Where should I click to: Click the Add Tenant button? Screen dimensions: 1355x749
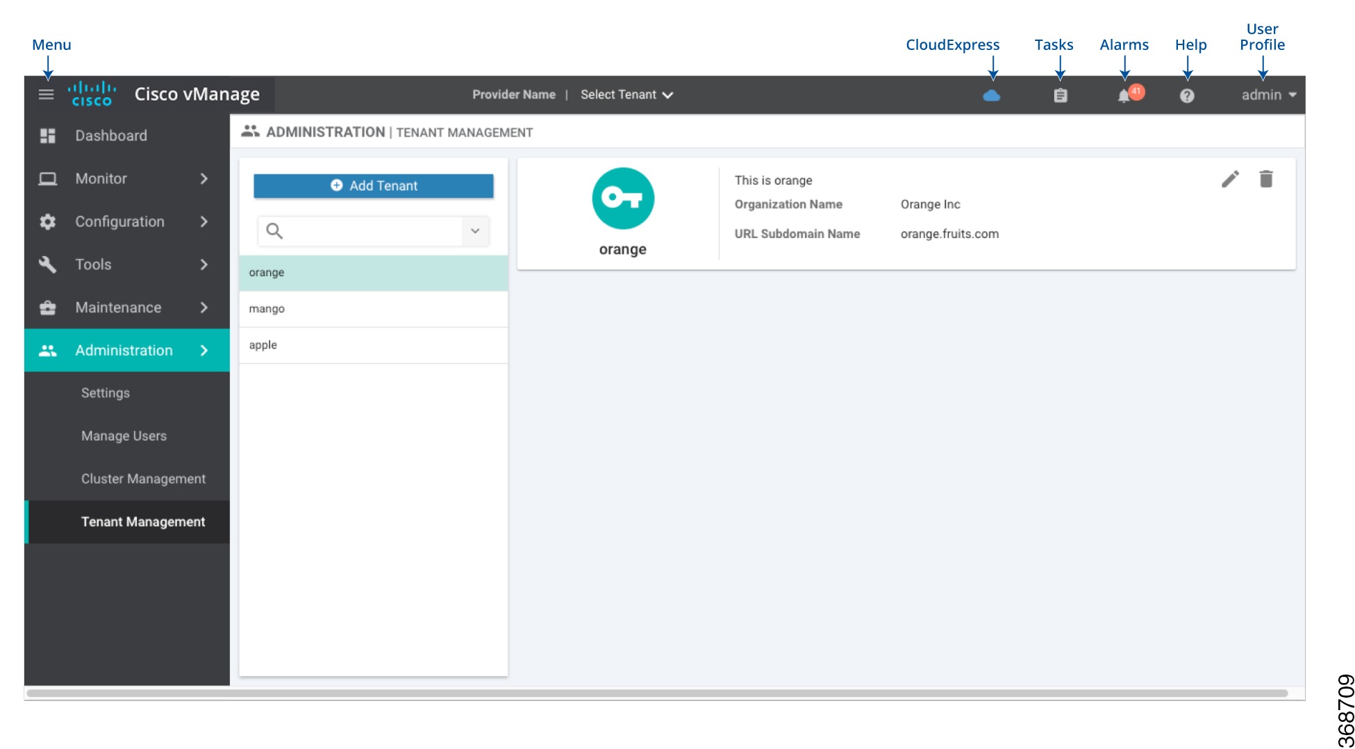[x=374, y=185]
